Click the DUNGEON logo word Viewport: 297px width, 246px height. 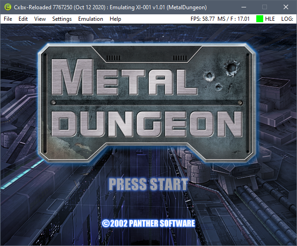click(147, 124)
